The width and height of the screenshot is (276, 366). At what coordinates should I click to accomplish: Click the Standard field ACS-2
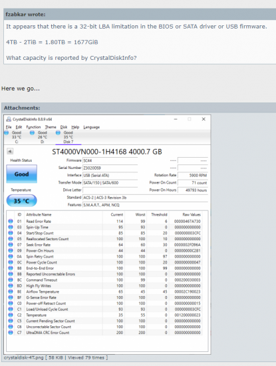click(145, 198)
